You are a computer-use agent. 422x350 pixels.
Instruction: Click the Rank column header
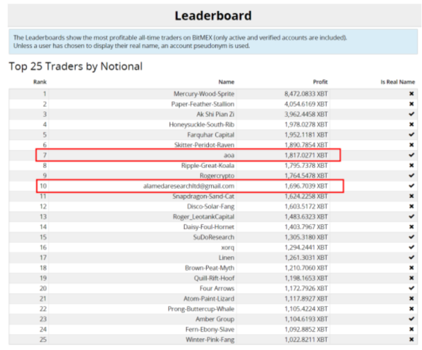click(40, 81)
